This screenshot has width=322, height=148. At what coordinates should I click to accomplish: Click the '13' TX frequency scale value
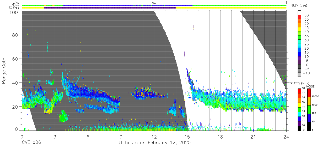click(304, 111)
